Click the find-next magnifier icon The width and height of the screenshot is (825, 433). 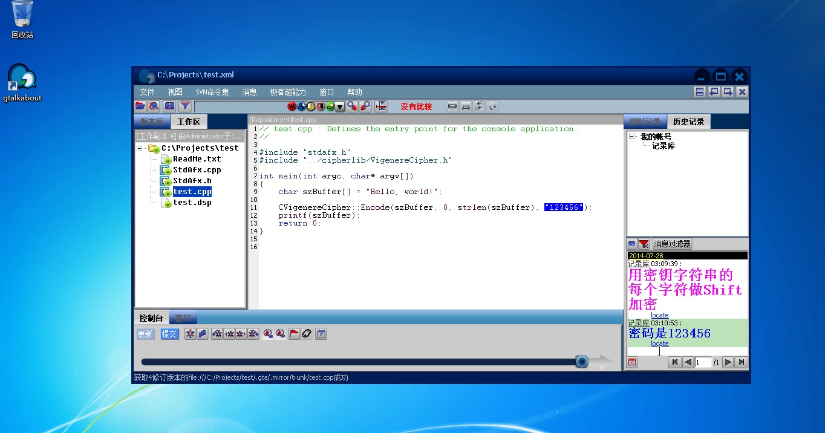365,106
